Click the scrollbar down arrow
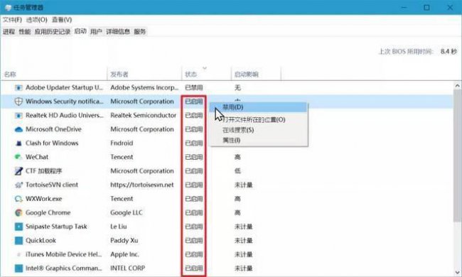This screenshot has height=277, width=462. [x=457, y=272]
